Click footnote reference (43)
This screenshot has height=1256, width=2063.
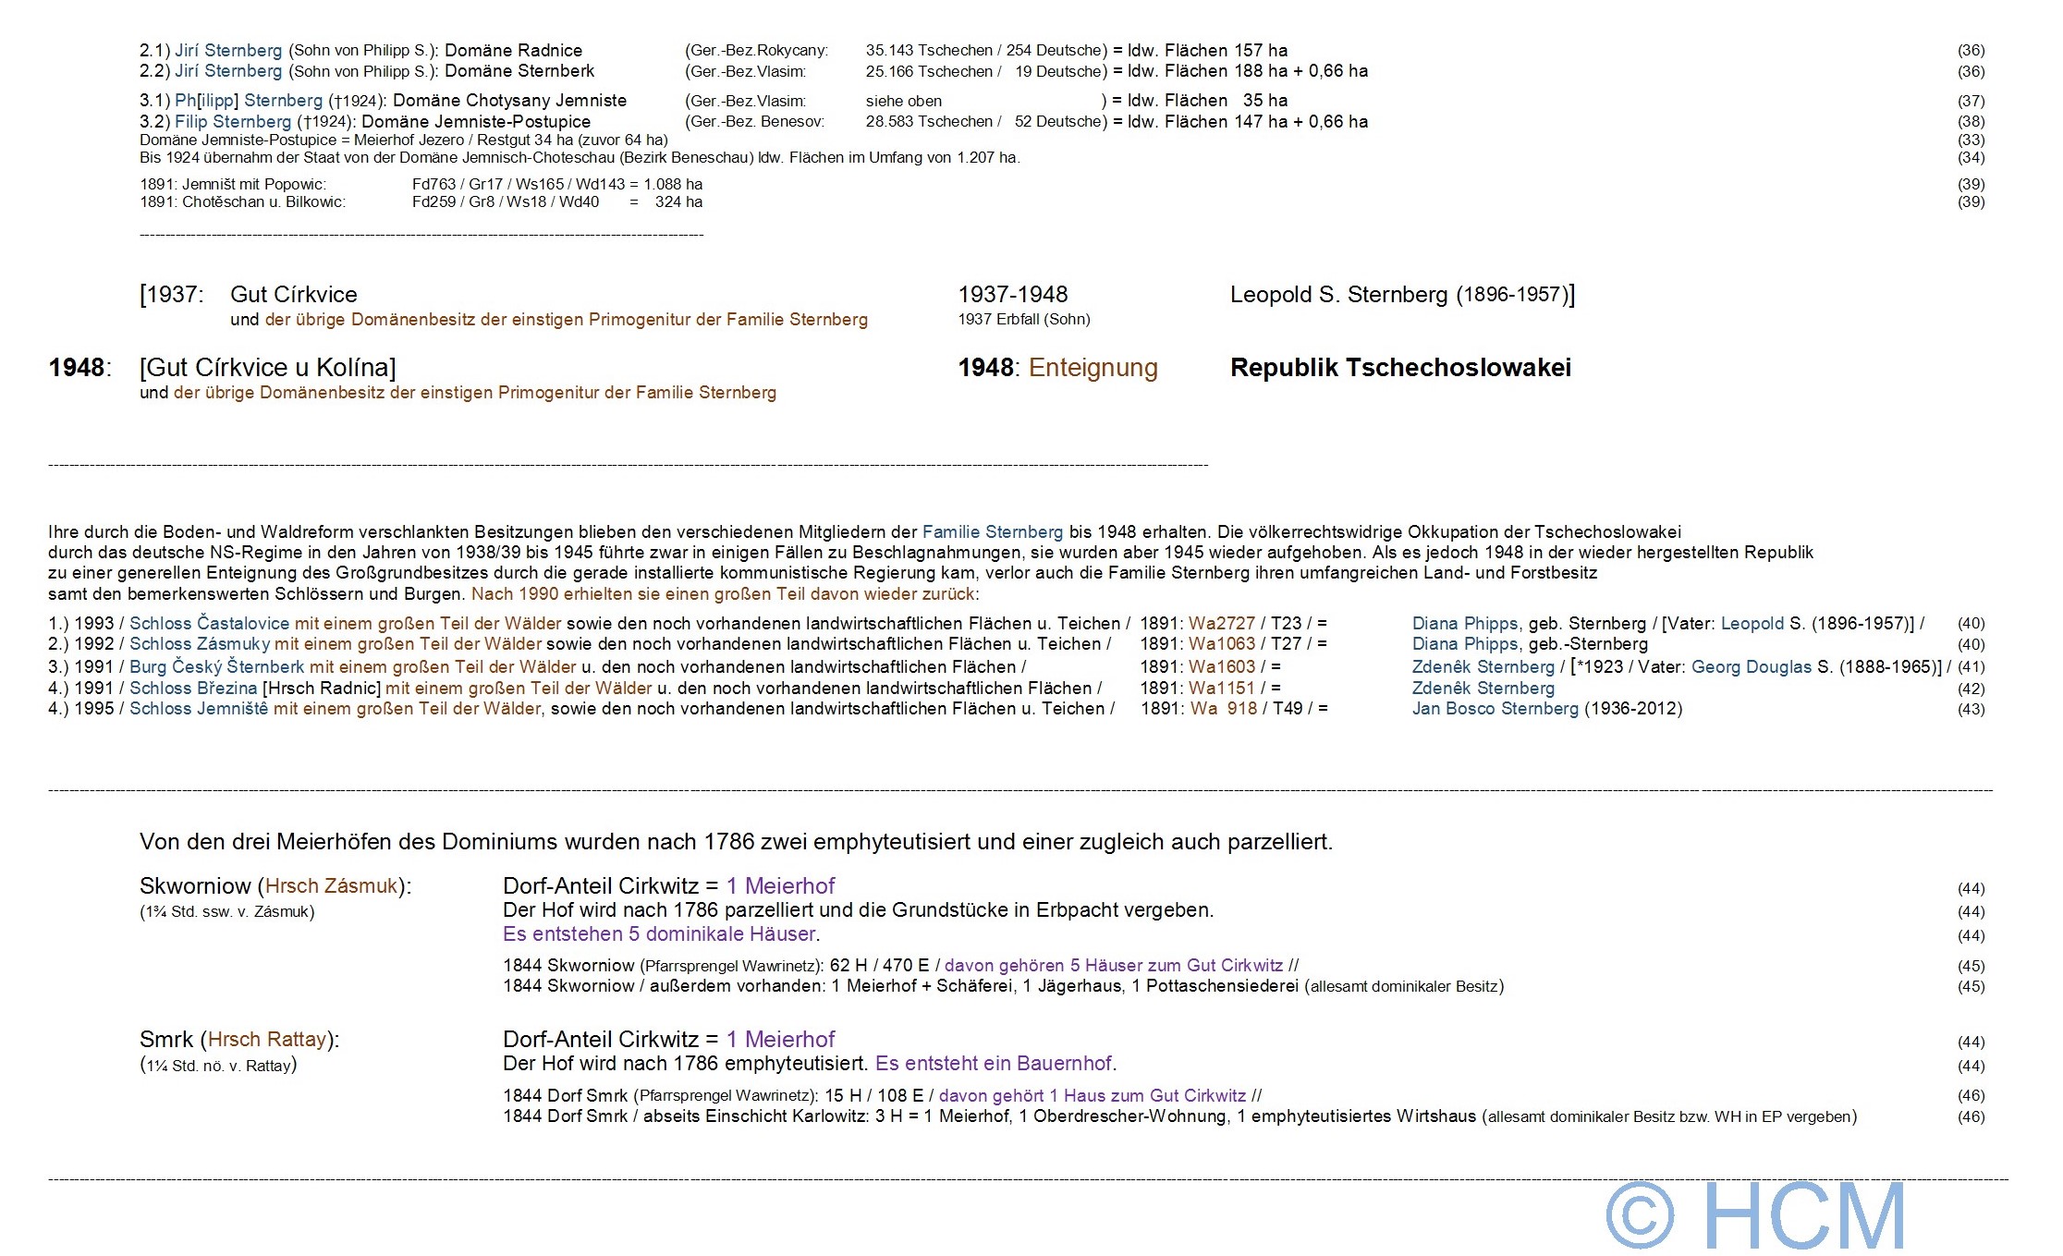pyautogui.click(x=1971, y=710)
